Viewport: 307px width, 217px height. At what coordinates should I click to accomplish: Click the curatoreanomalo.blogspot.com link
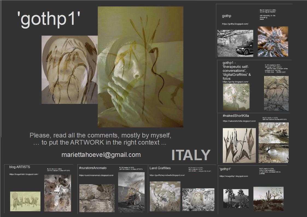(x=96, y=175)
